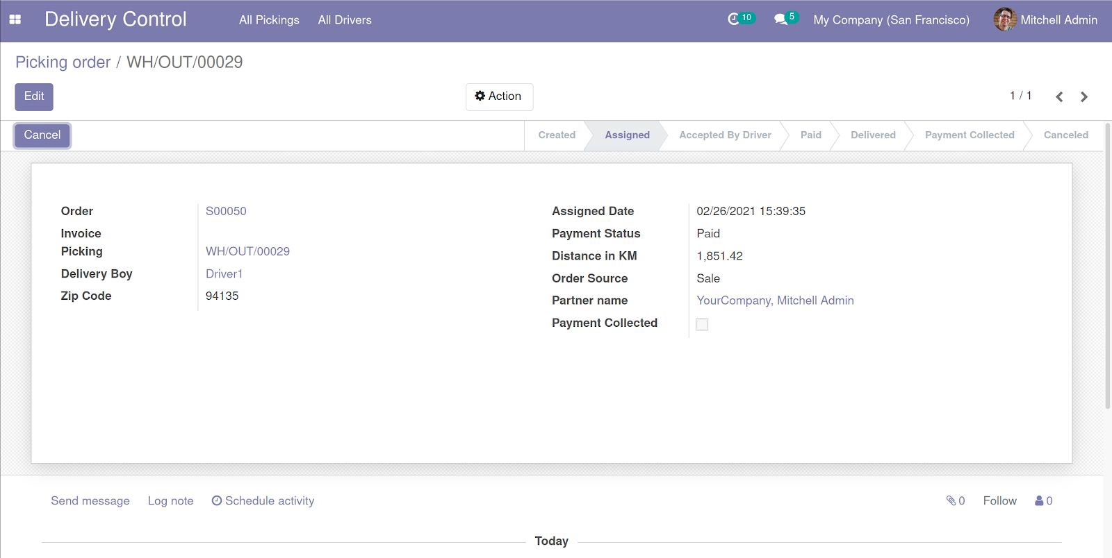Go to next record arrow
This screenshot has height=558, width=1112.
pos(1084,96)
